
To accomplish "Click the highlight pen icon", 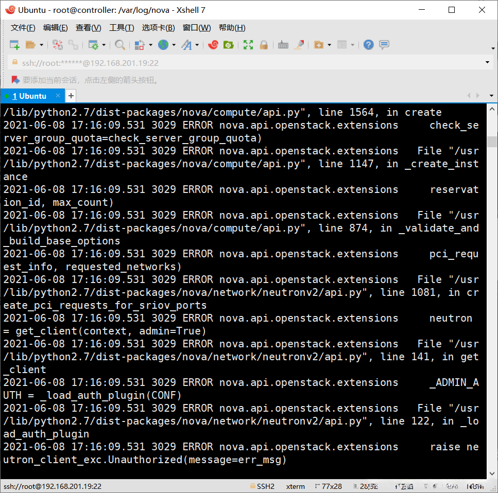I will pos(299,45).
